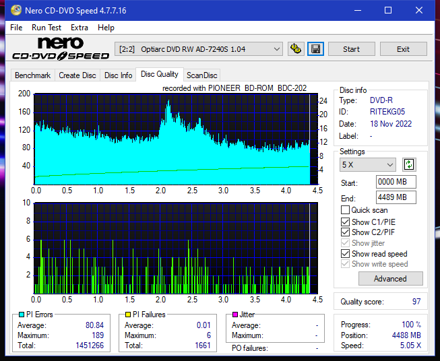
Task: Select the Disc Quality tab
Action: [160, 74]
